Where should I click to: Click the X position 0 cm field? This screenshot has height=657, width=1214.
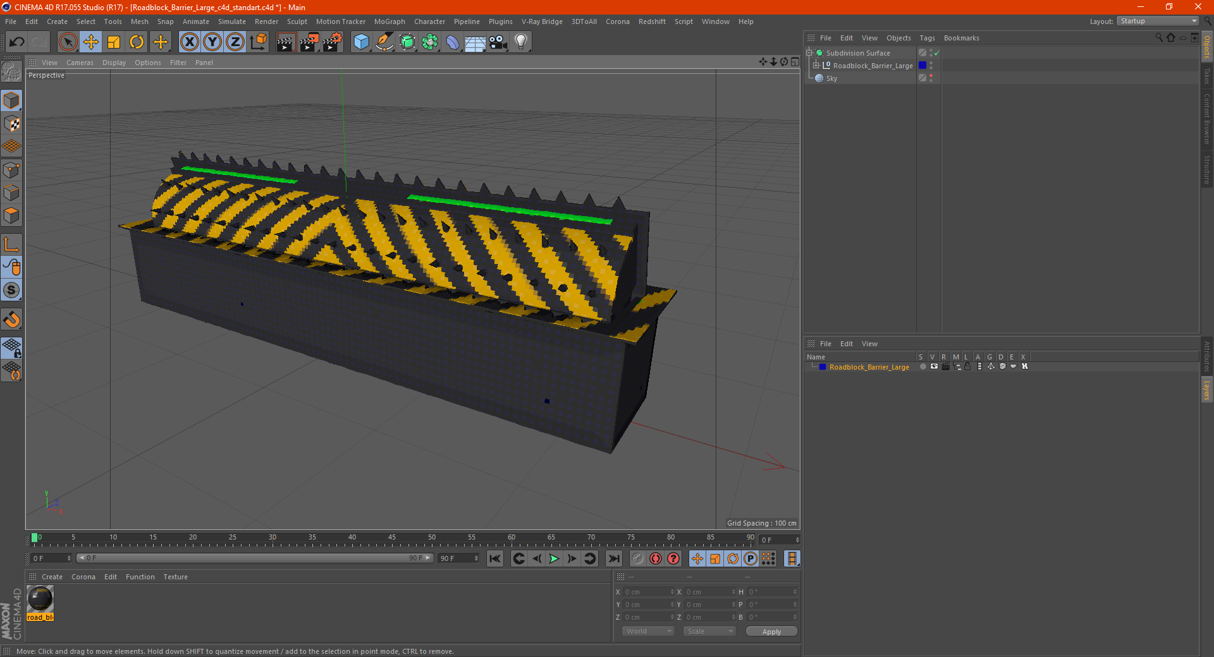(647, 592)
